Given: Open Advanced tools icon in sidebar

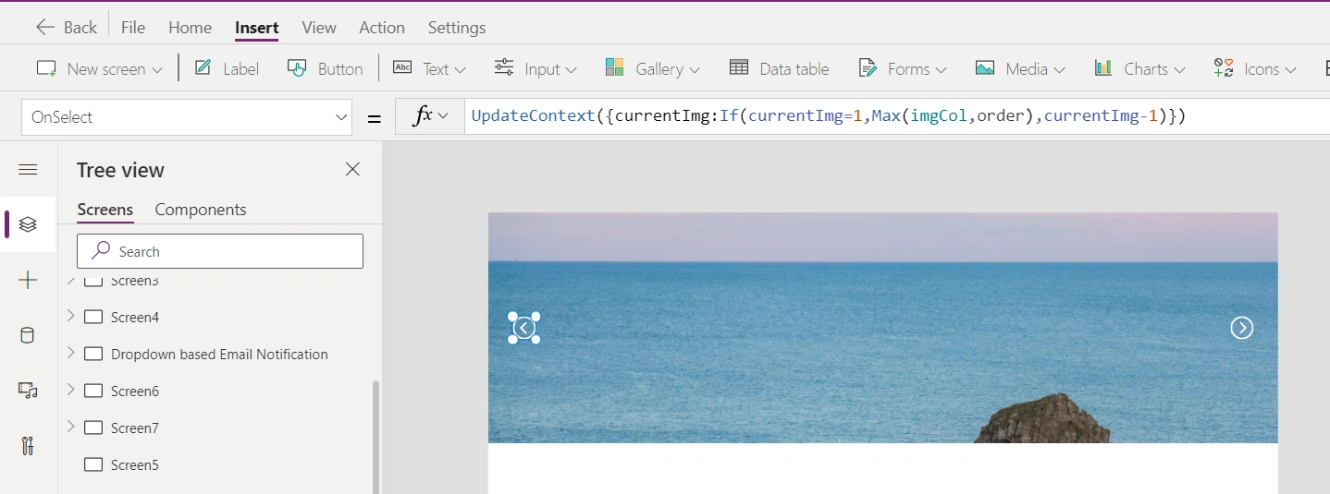Looking at the screenshot, I should click(x=28, y=446).
